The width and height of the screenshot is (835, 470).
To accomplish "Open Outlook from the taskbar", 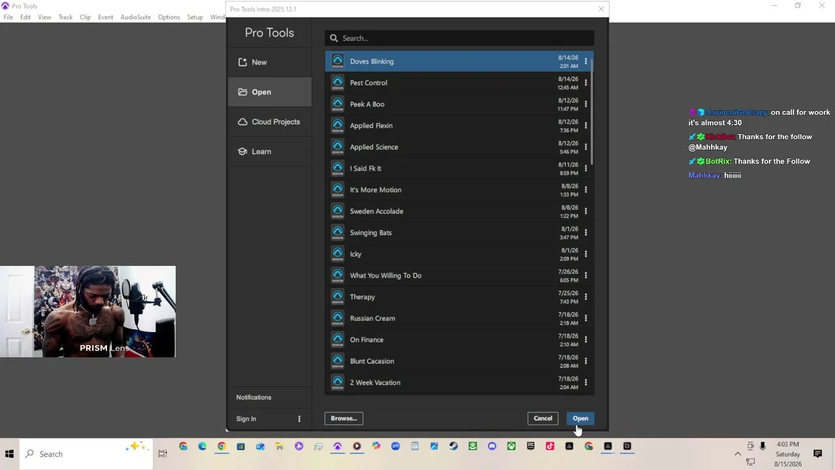I will [260, 446].
